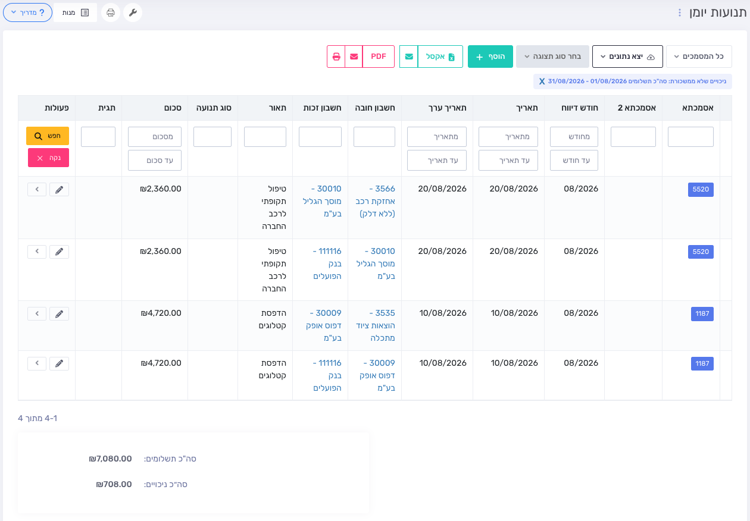Edit the 1187 row crediting "111116 - בנק הפועלים"
Image resolution: width=750 pixels, height=521 pixels.
(x=59, y=363)
